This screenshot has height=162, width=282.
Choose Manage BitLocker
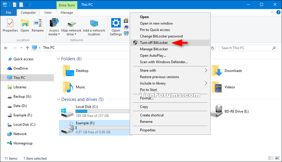[170, 49]
